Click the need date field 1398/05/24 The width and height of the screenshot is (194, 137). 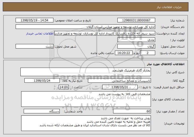[x=42, y=81]
